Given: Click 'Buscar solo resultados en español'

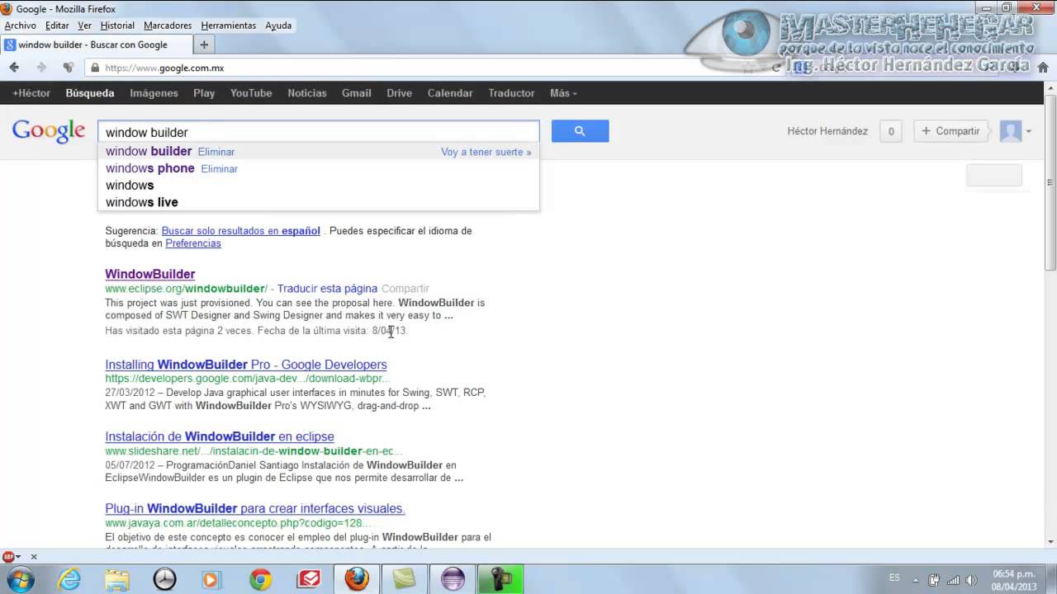Looking at the screenshot, I should coord(241,231).
